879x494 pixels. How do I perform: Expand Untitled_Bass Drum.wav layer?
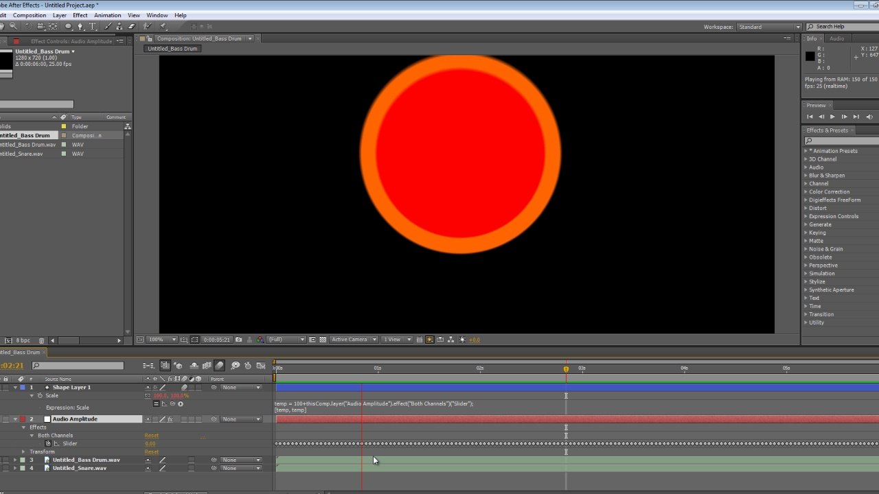tap(15, 460)
